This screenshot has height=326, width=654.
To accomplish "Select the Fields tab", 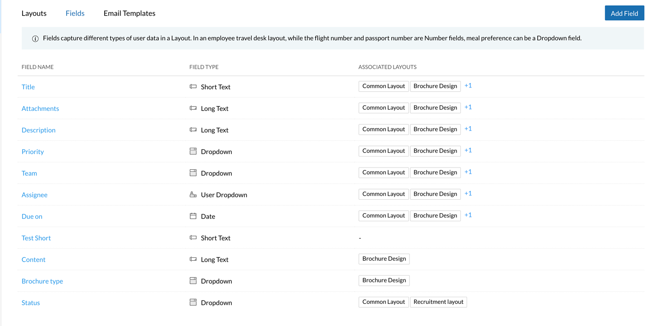I will [75, 13].
